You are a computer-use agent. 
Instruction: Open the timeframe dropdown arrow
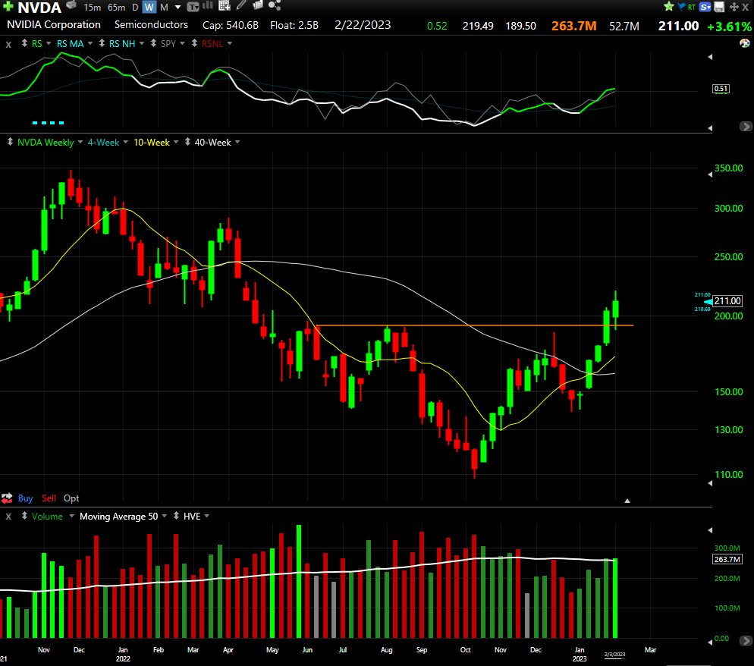[x=178, y=8]
